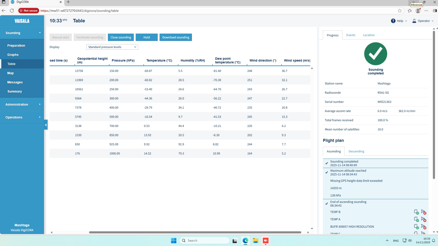Switch to the Descending flight plan tab

click(356, 151)
